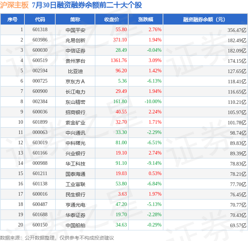This screenshot has height=241, width=248.
Task: Select 工业富联 stock name
Action: click(x=75, y=184)
